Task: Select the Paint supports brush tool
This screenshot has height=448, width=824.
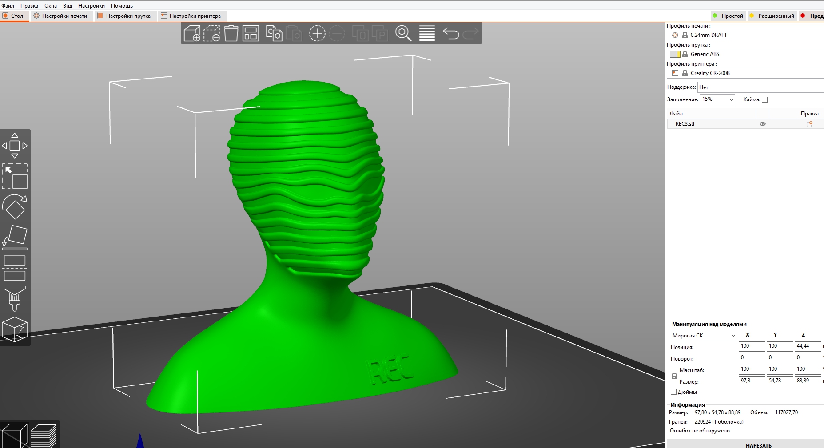Action: click(15, 298)
